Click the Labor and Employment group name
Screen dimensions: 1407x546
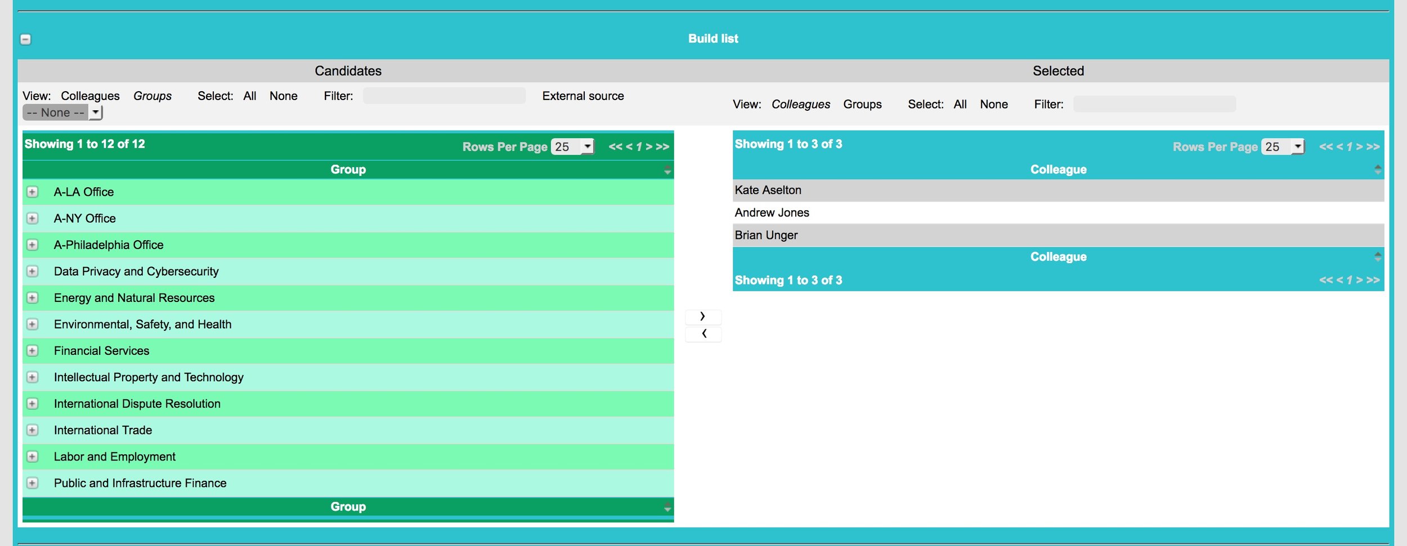[x=115, y=457]
